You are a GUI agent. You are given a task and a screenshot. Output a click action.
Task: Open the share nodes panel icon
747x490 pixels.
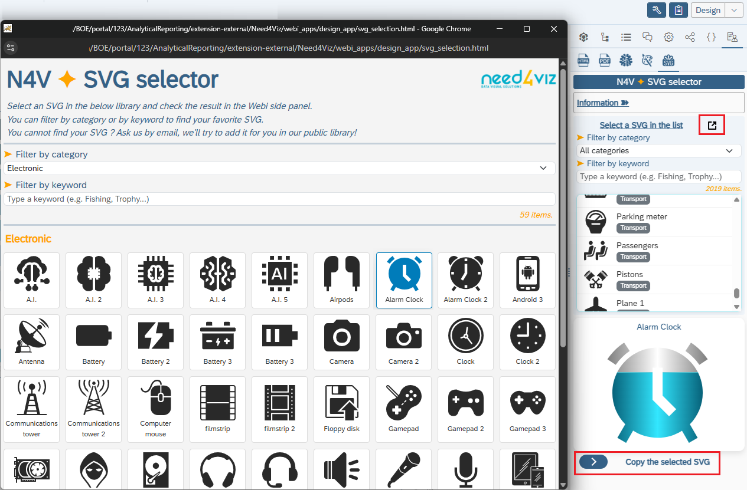coord(690,37)
